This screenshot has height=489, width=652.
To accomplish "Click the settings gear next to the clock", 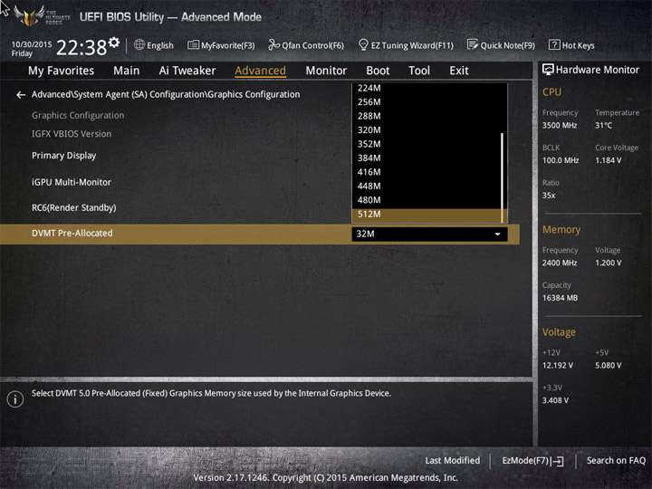I will coord(114,43).
